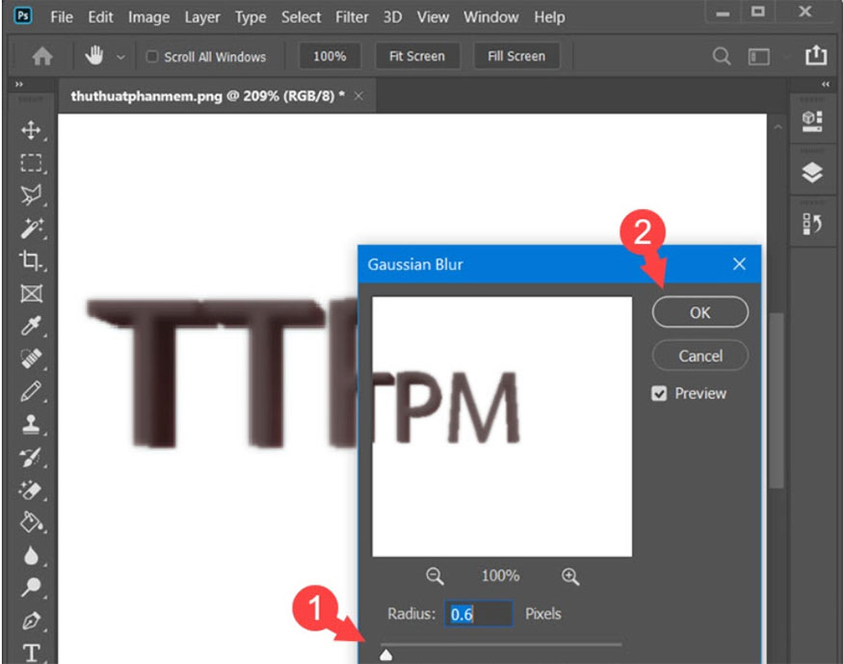Confirm Gaussian Blur with OK
The height and width of the screenshot is (664, 843).
tap(699, 312)
